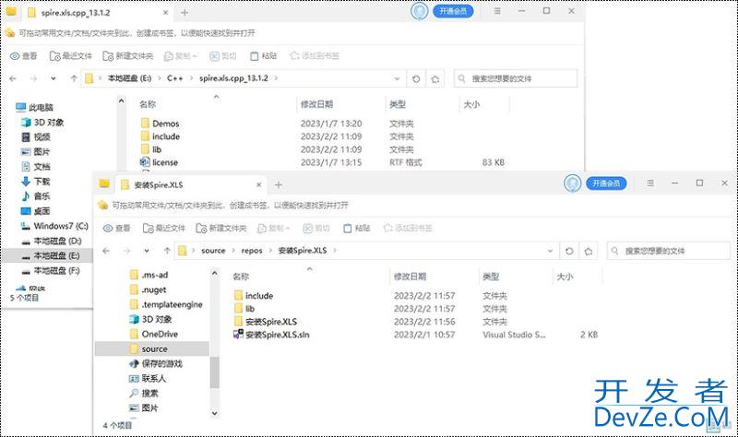Go back in 安装Spire.XLS window
This screenshot has height=437, width=738.
point(106,251)
